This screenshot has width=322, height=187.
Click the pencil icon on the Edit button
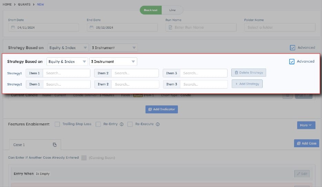(298, 174)
